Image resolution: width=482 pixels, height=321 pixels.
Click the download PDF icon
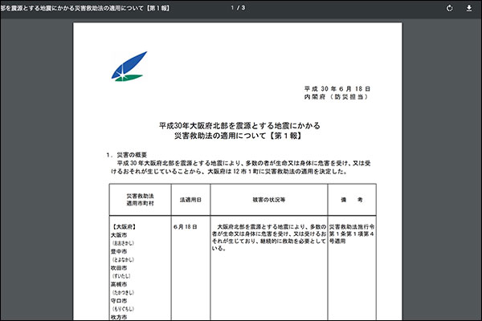pyautogui.click(x=468, y=8)
